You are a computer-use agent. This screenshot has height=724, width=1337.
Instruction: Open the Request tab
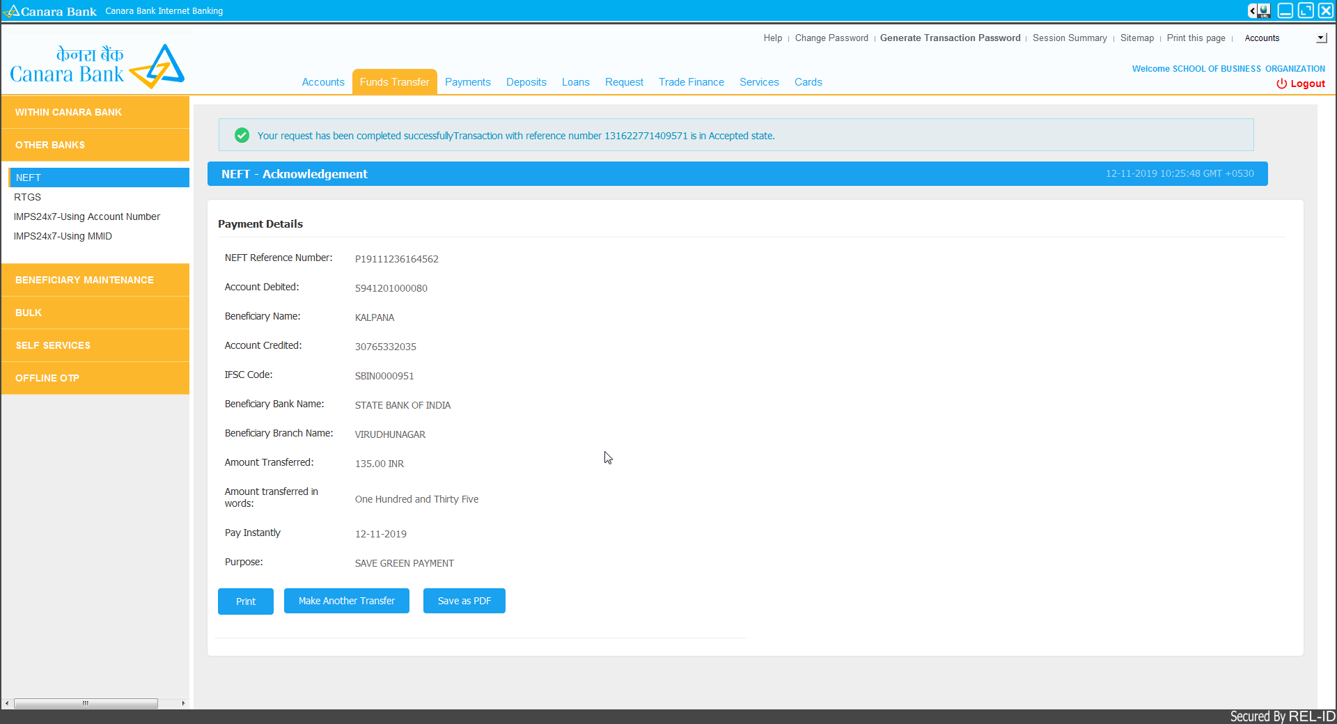coord(624,82)
